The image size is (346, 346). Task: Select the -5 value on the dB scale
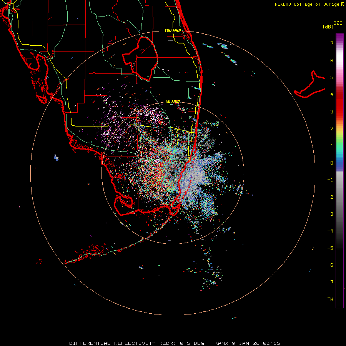point(330,248)
